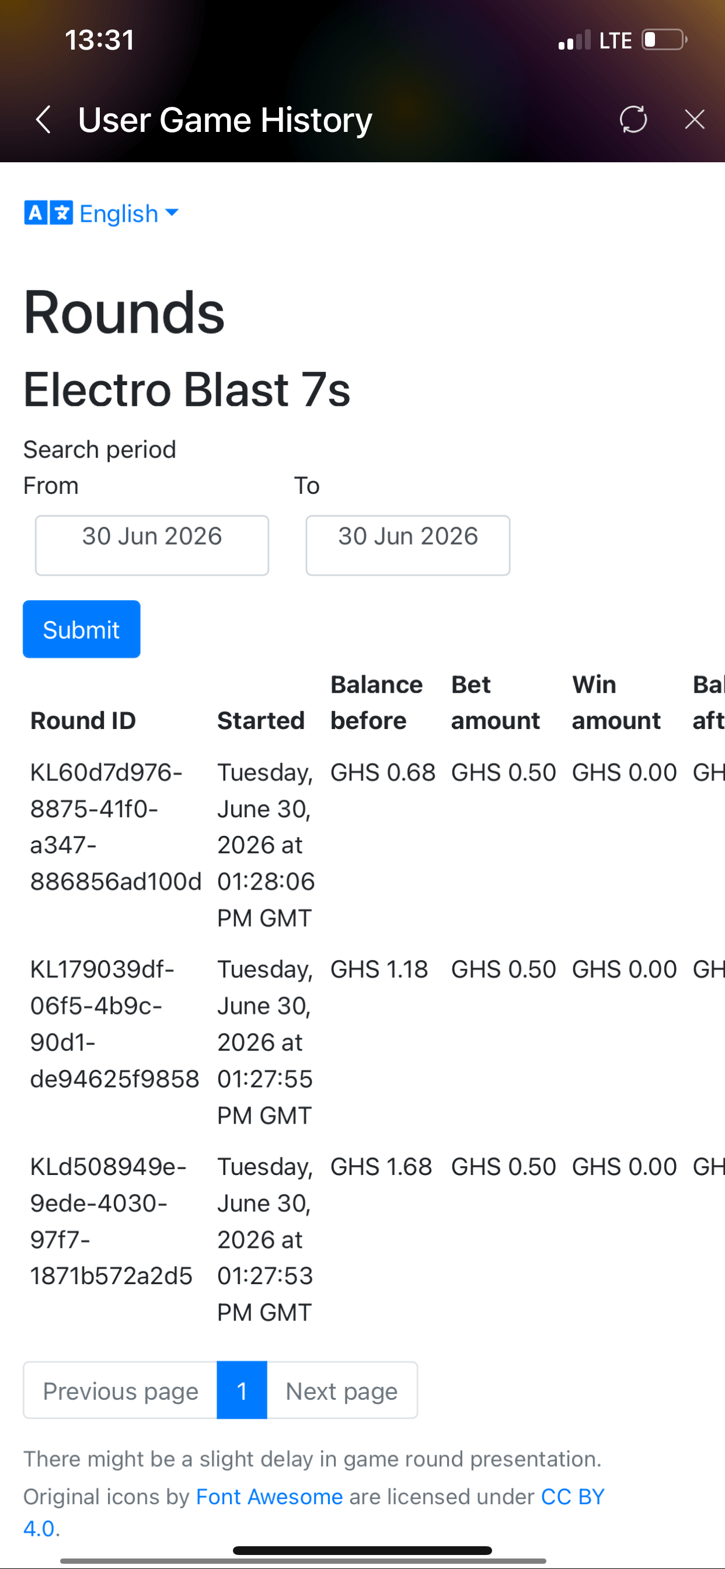
Task: Select page 1 in pagination
Action: point(242,1390)
